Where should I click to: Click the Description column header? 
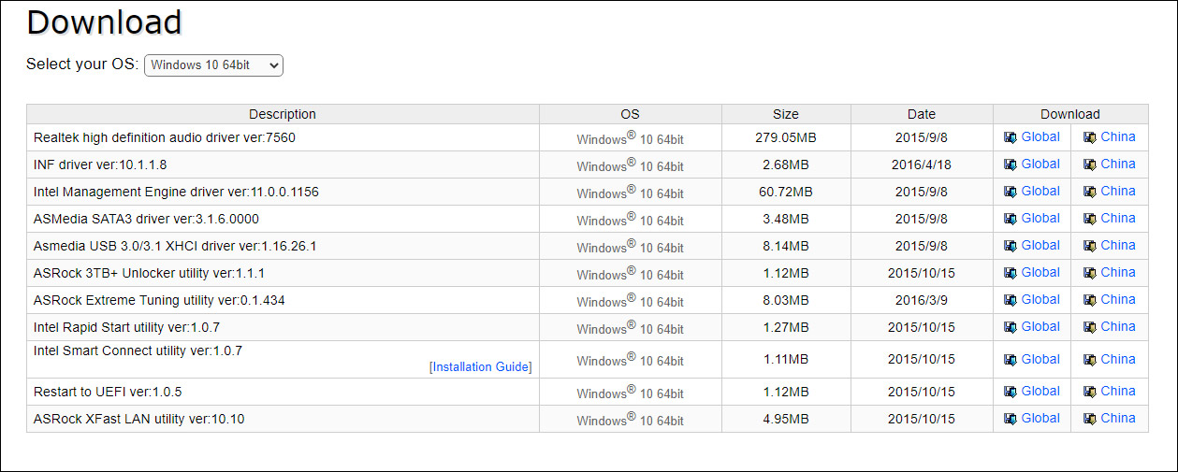(x=283, y=114)
